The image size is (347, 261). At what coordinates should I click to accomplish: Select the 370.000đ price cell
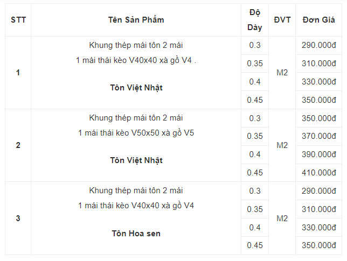319,136
